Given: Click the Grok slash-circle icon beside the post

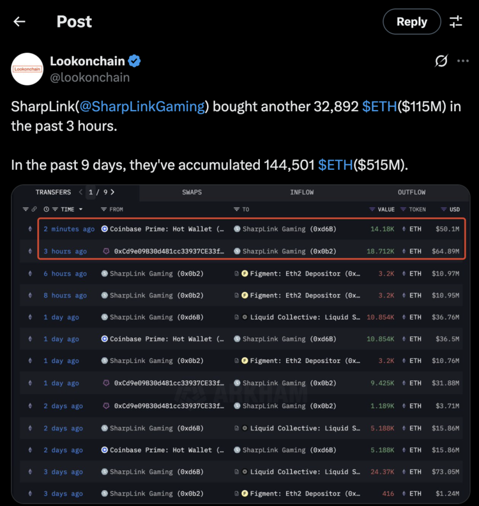Looking at the screenshot, I should click(441, 61).
